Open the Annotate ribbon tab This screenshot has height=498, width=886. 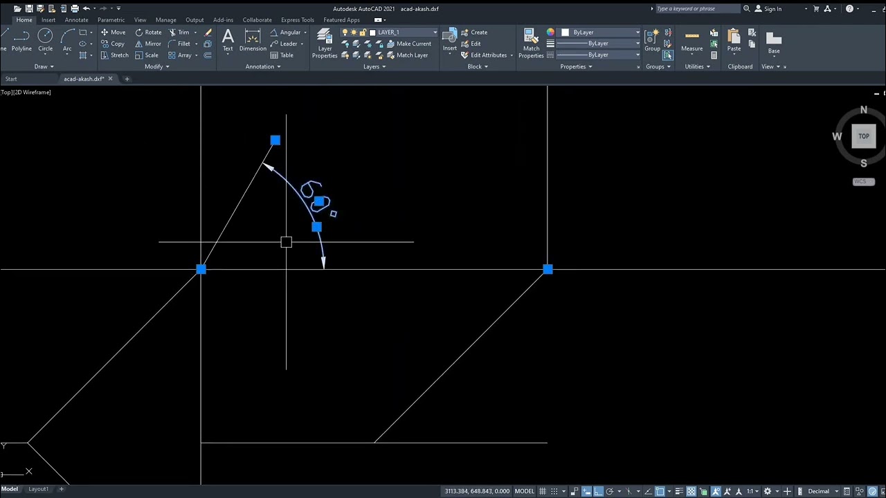pyautogui.click(x=76, y=20)
